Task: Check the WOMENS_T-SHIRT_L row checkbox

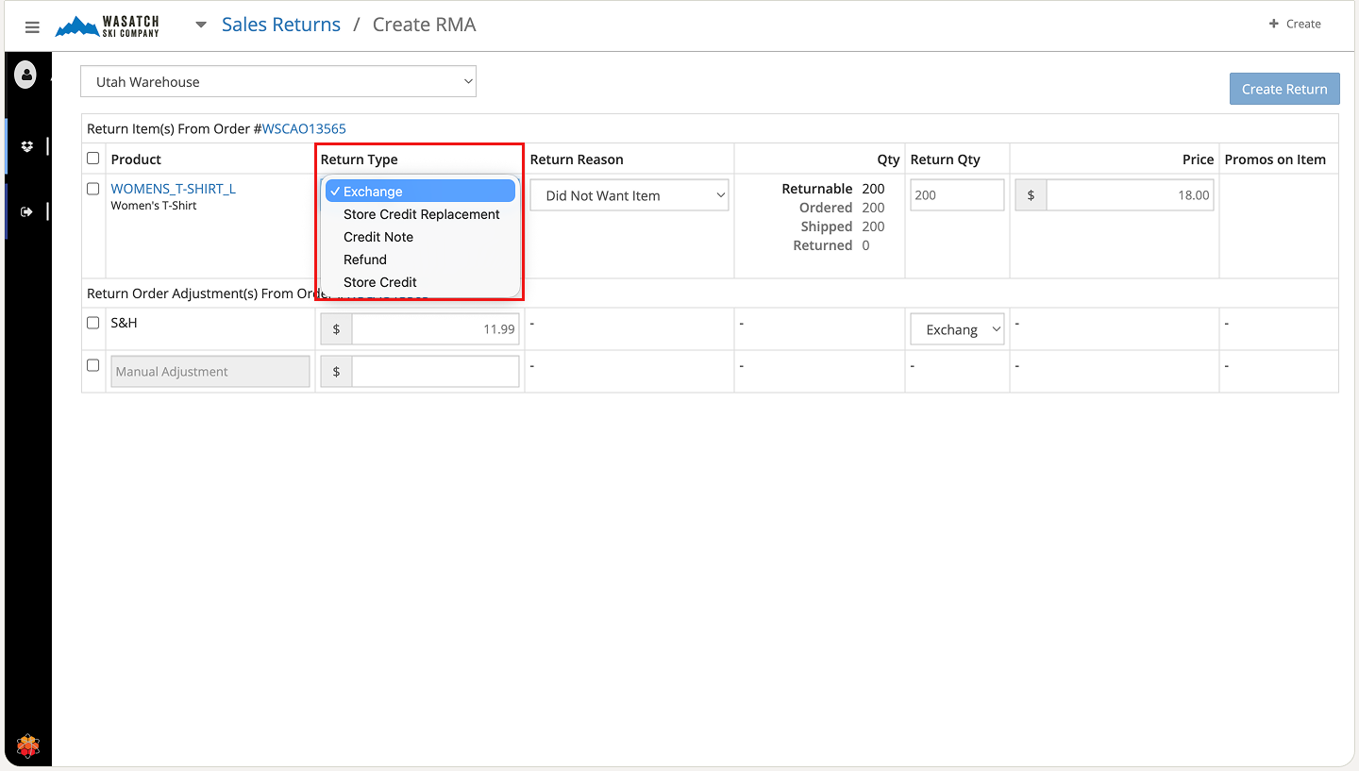Action: click(x=92, y=189)
